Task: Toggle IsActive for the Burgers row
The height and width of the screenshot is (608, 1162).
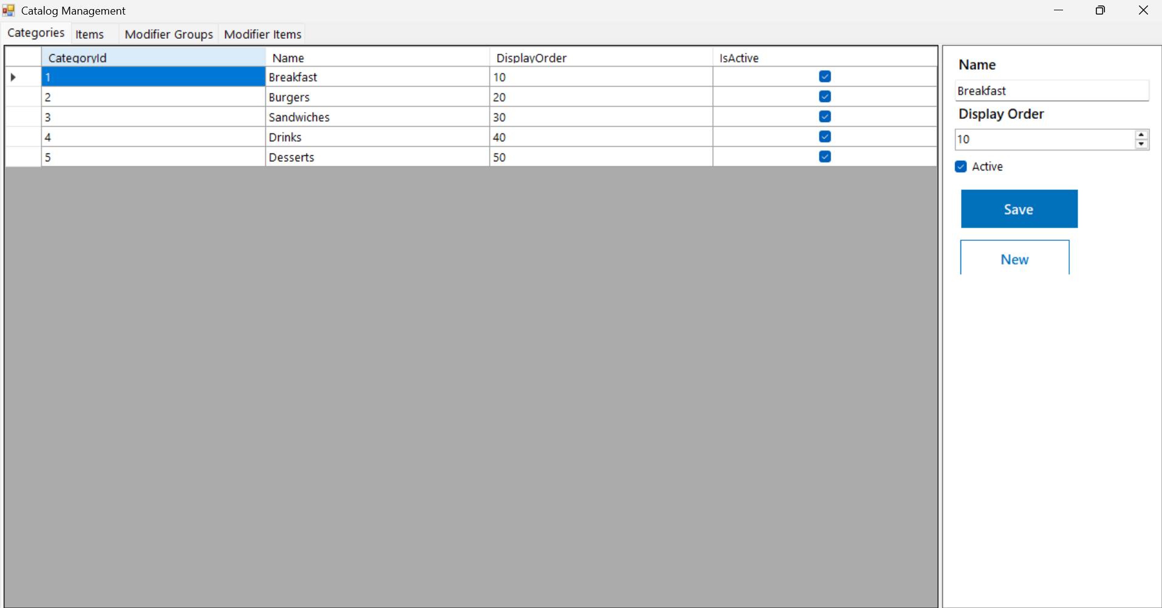Action: [824, 96]
